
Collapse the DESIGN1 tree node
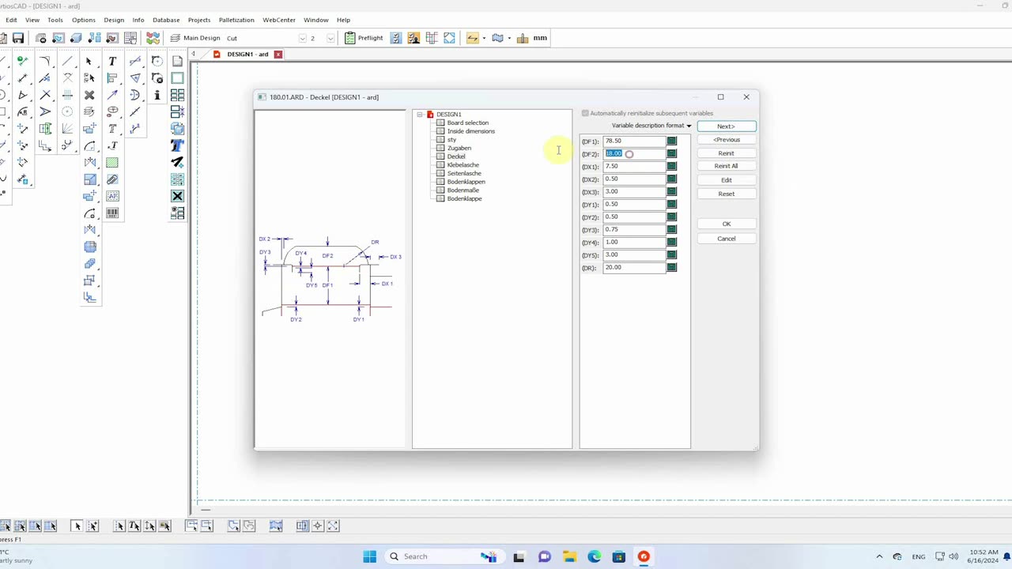[x=420, y=115]
